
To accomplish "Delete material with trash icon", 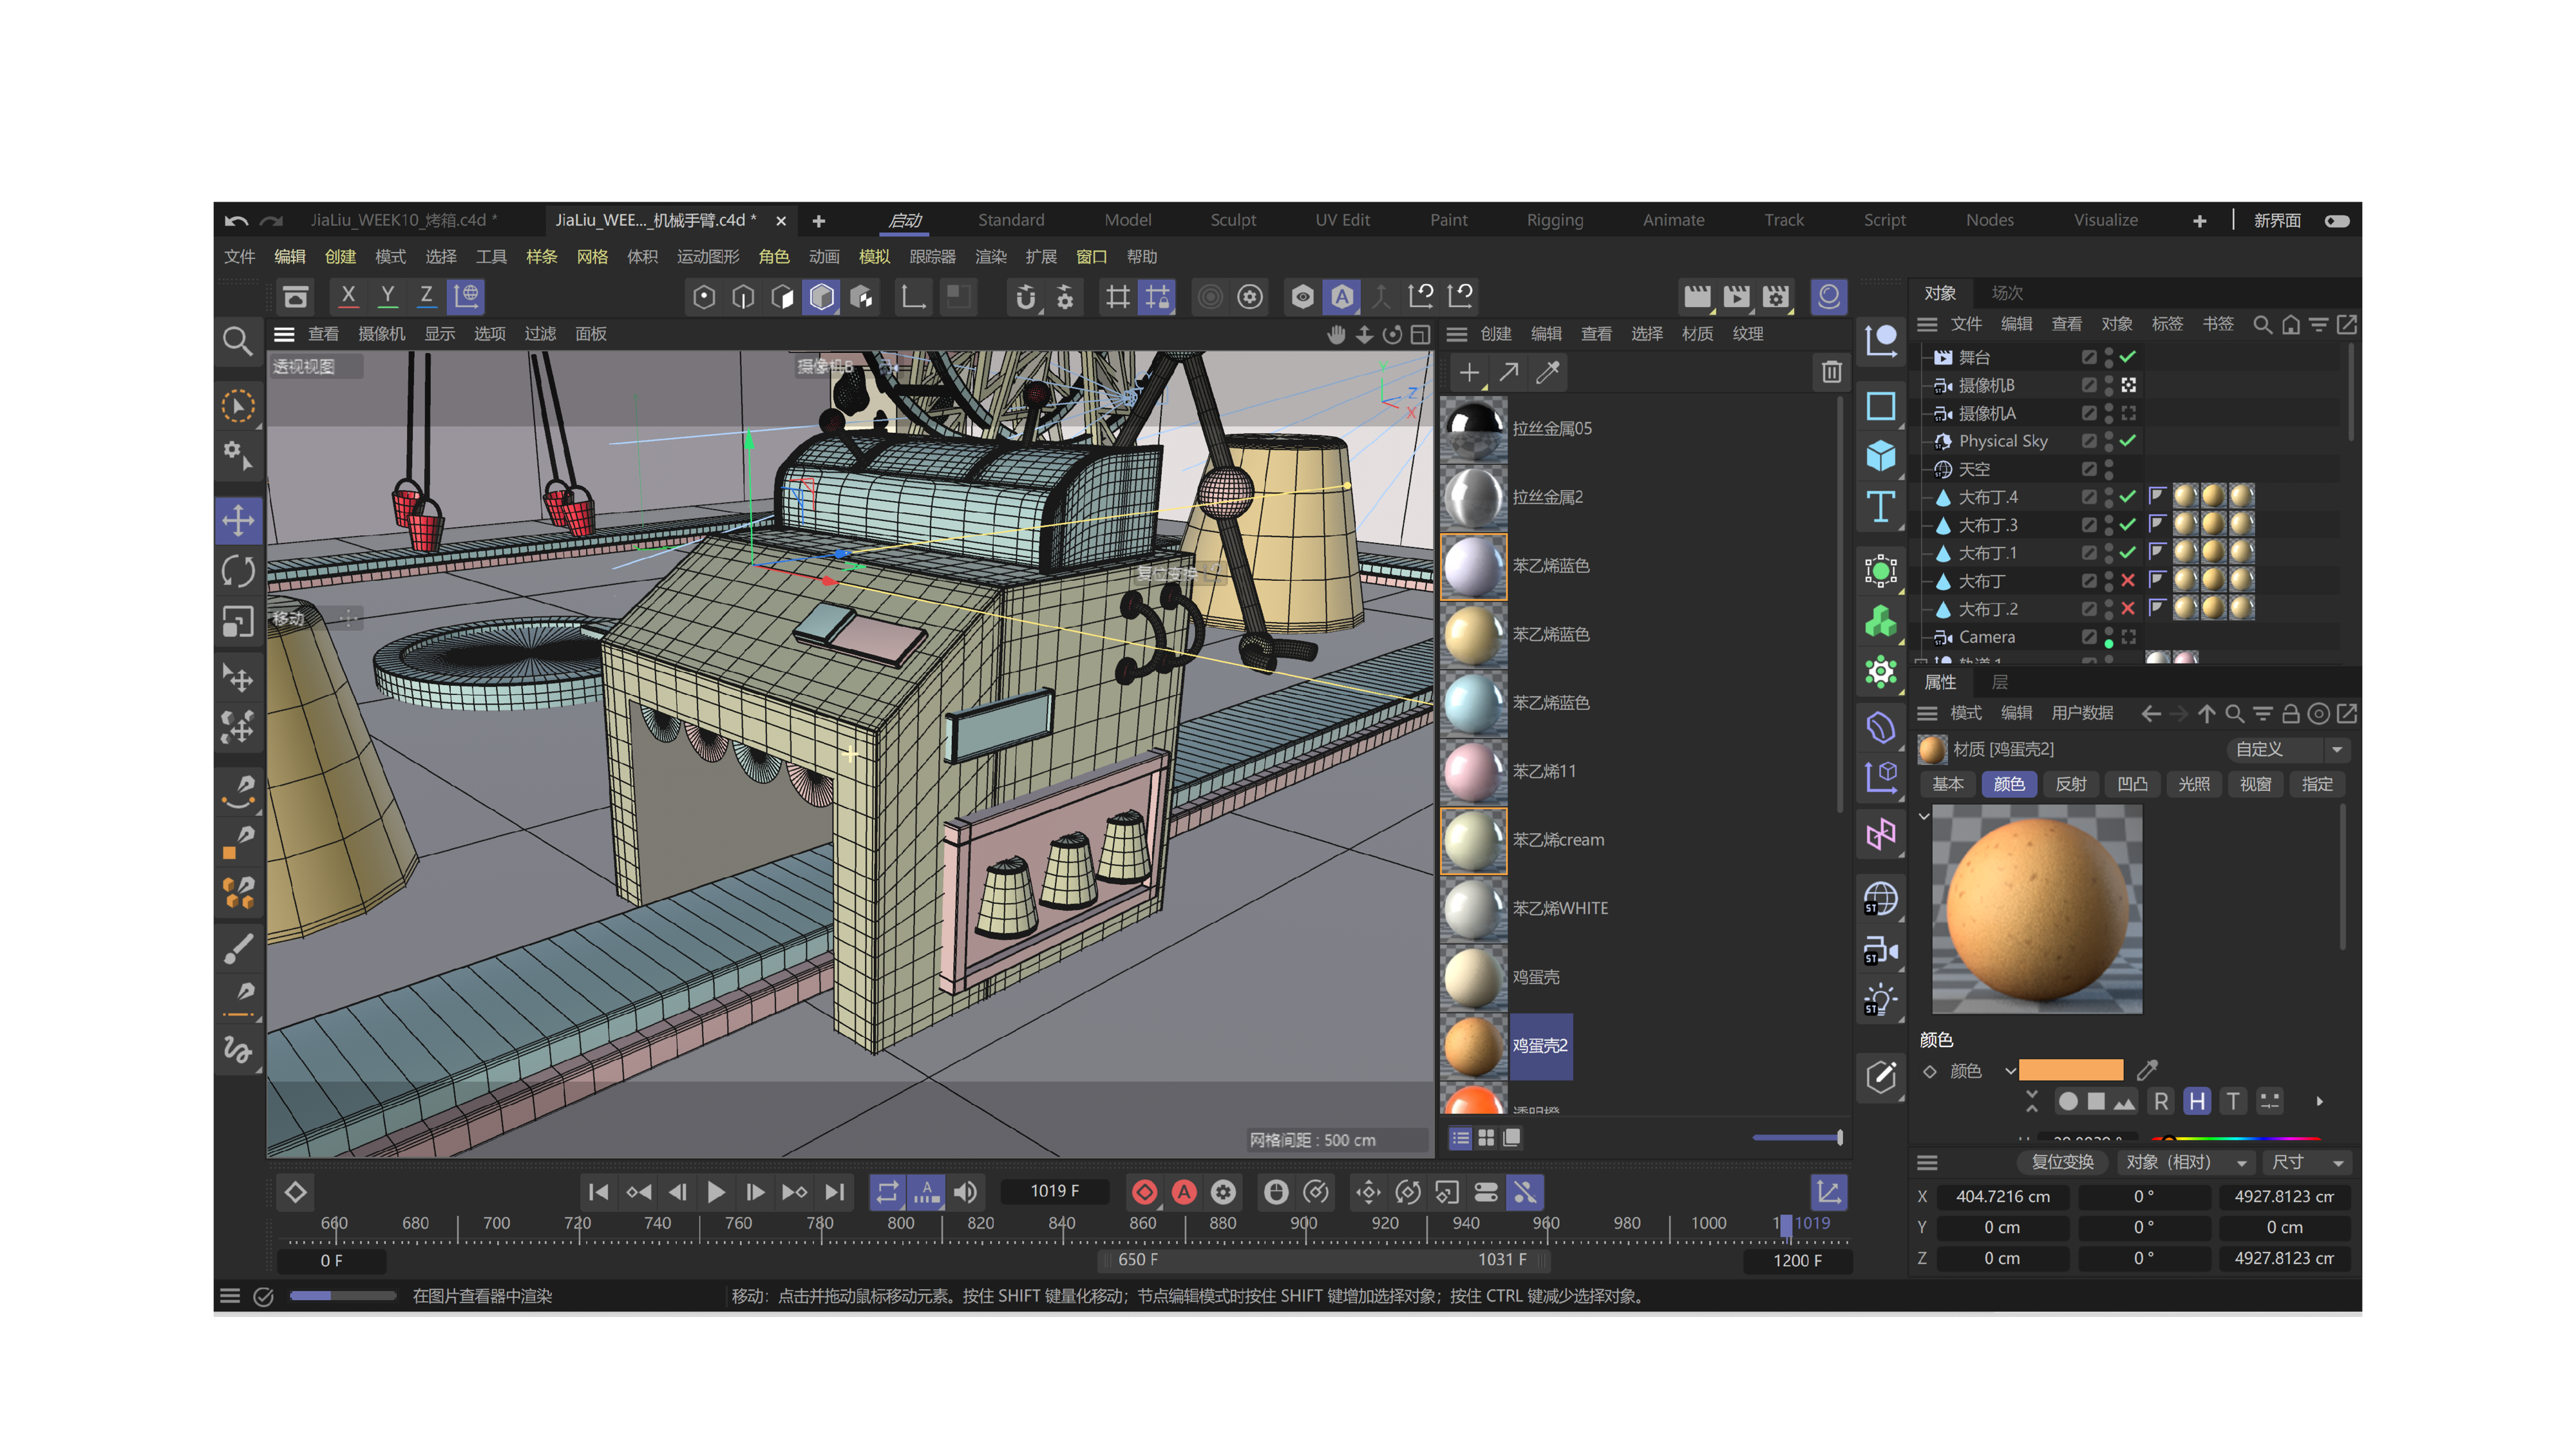I will [1831, 372].
